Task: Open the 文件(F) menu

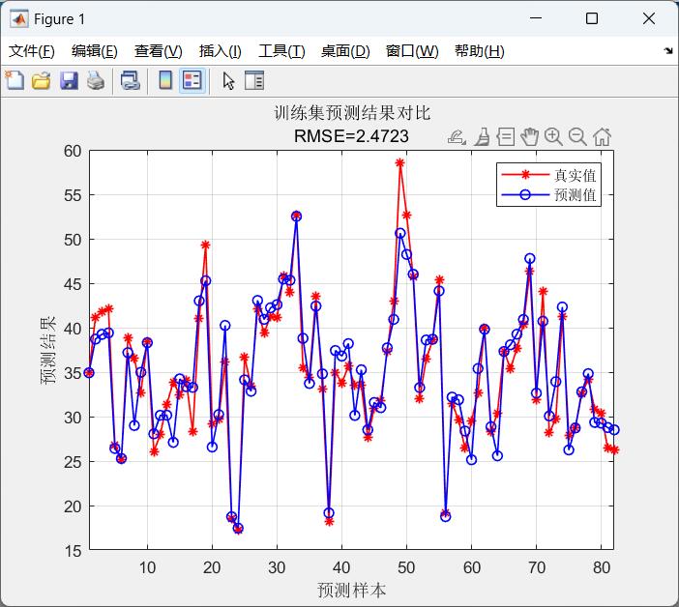Action: [x=32, y=51]
